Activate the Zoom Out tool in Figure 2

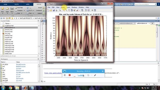point(66,10)
